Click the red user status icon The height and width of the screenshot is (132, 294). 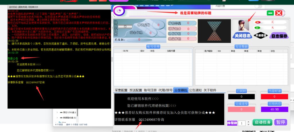click(x=258, y=22)
